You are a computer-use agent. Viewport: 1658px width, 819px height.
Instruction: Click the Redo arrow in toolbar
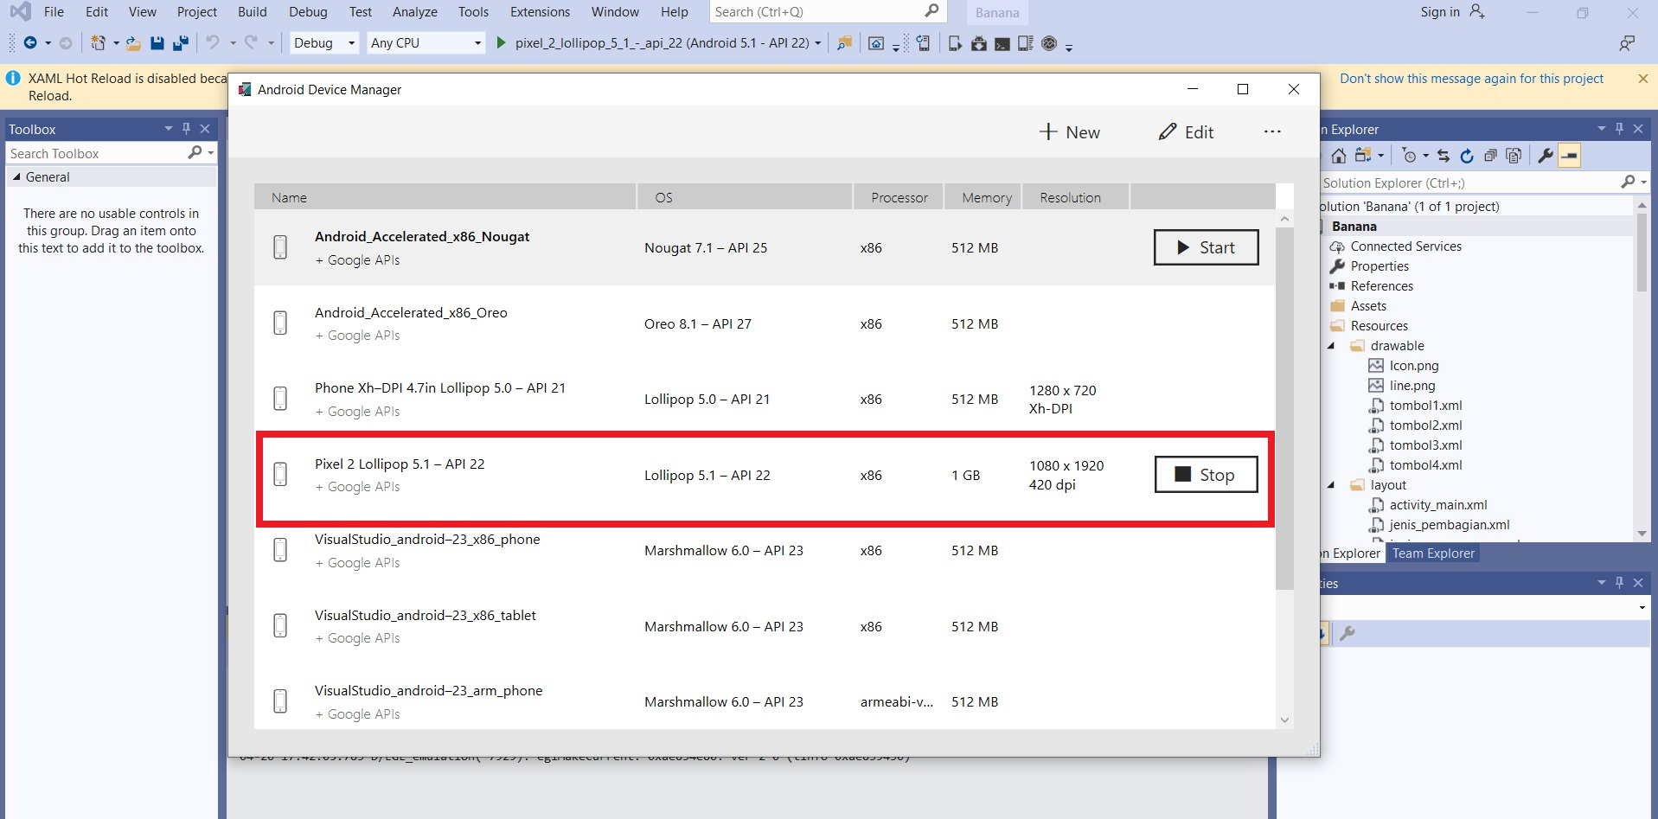pos(252,42)
